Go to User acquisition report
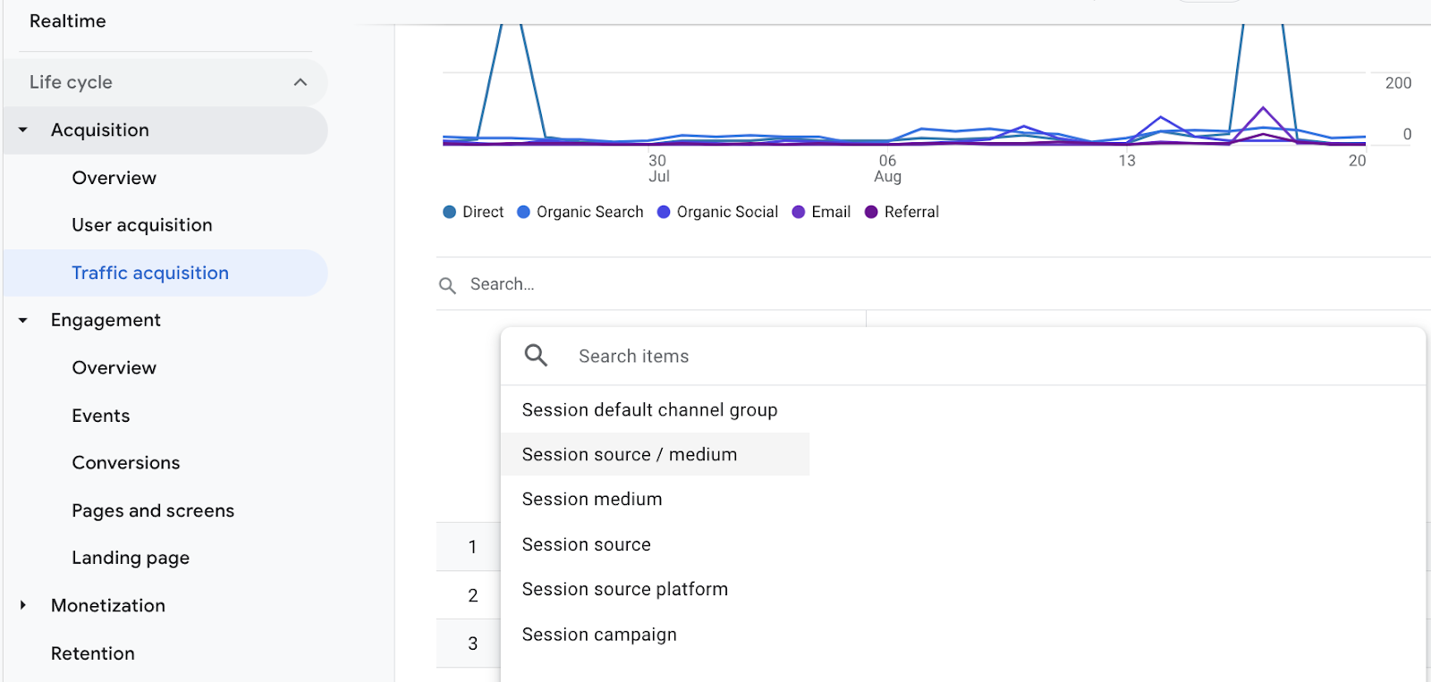This screenshot has height=682, width=1431. (142, 225)
